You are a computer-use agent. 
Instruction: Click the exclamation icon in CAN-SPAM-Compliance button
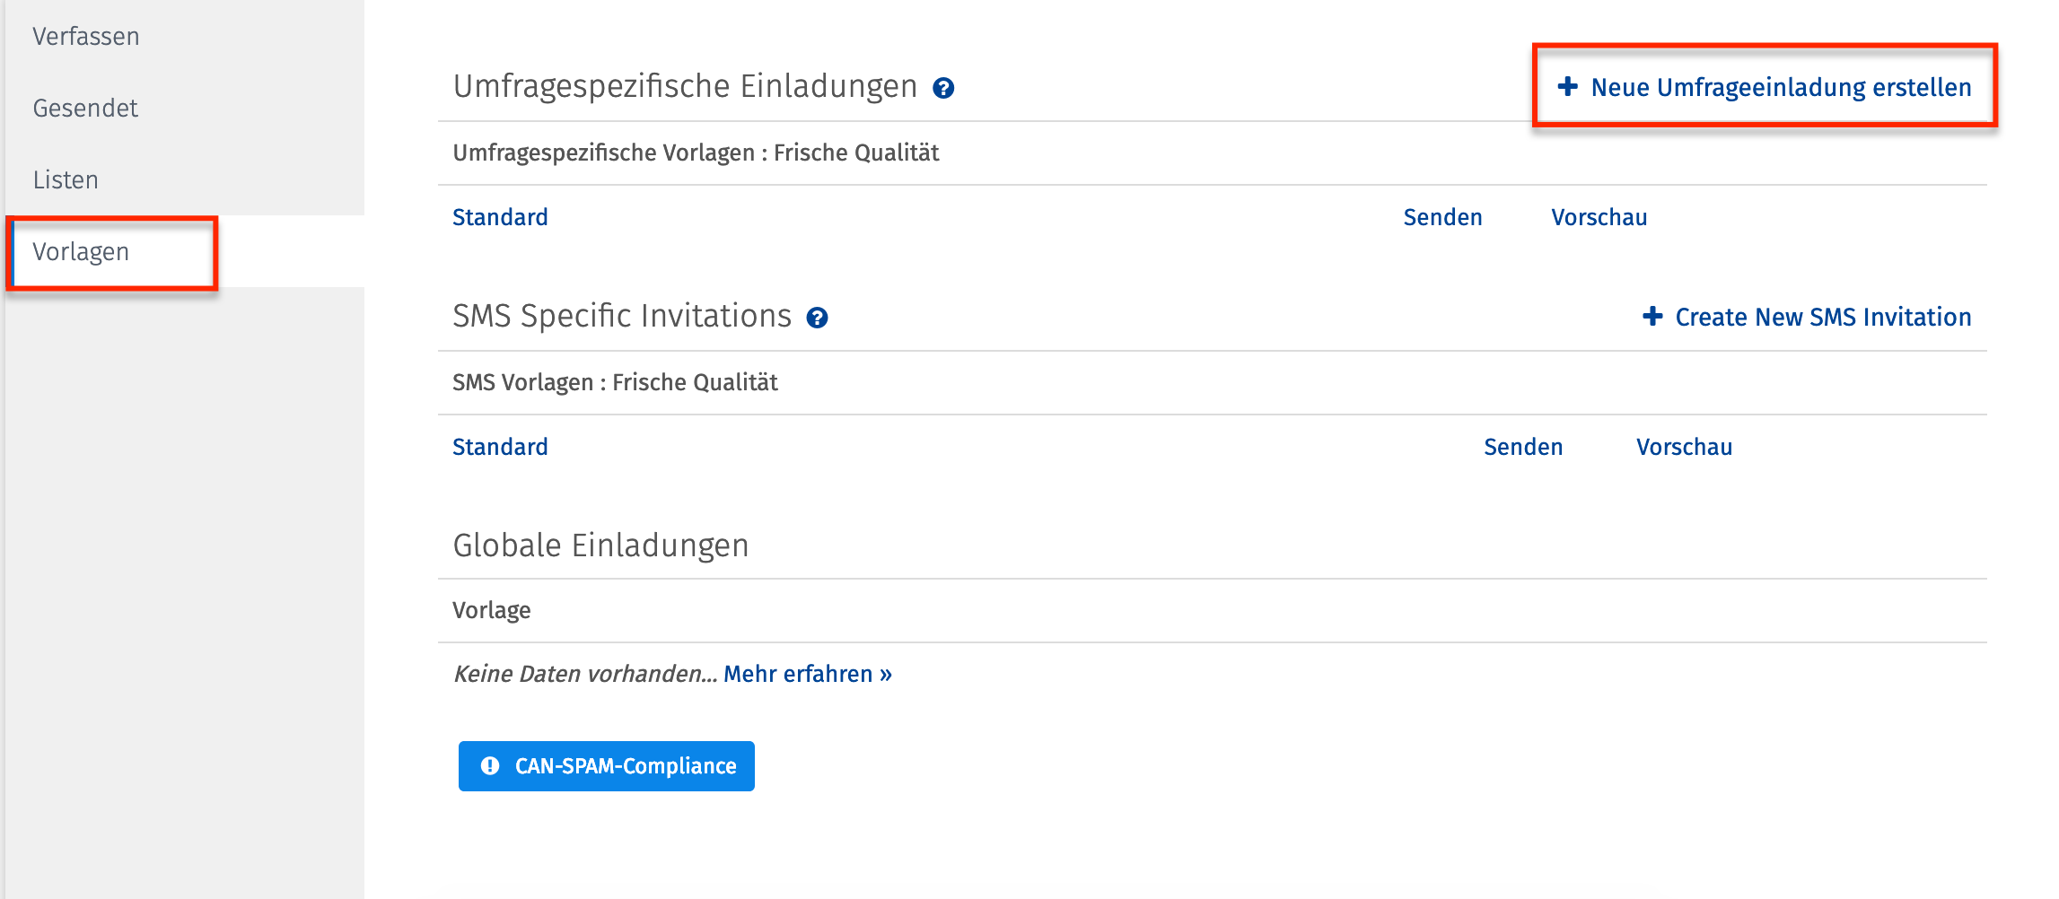point(490,765)
